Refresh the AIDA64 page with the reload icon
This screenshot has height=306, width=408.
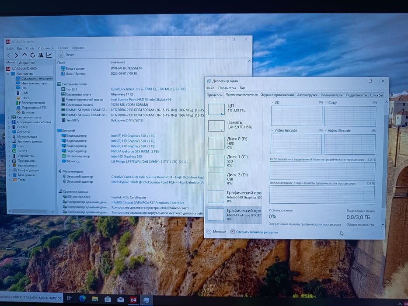pyautogui.click(x=32, y=55)
